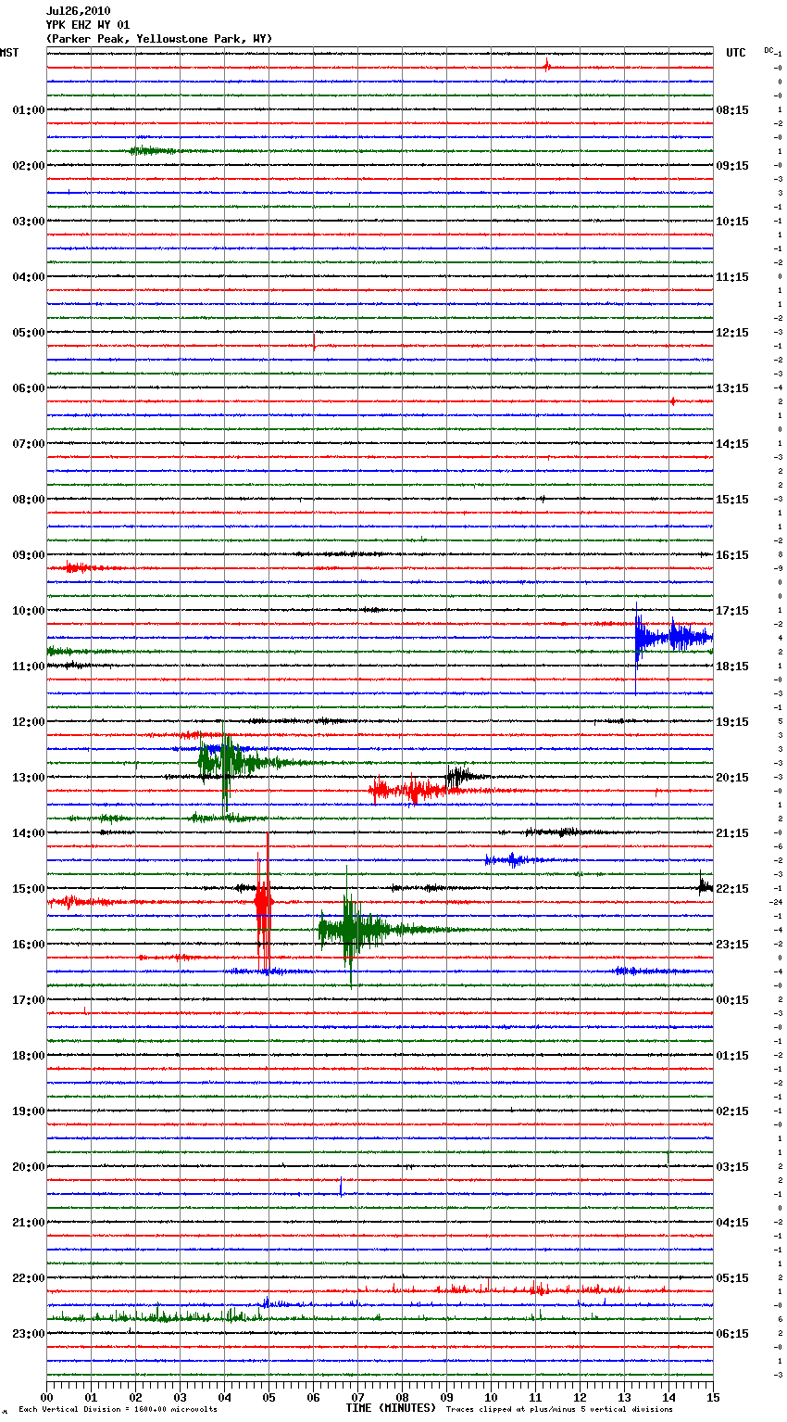This screenshot has height=1422, width=787.
Task: Select the 22:00 MST time label
Action: (28, 1278)
